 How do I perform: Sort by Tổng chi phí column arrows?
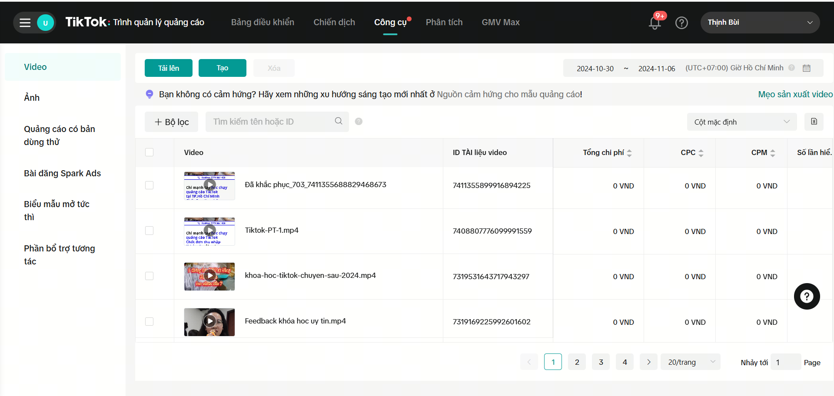pos(629,153)
